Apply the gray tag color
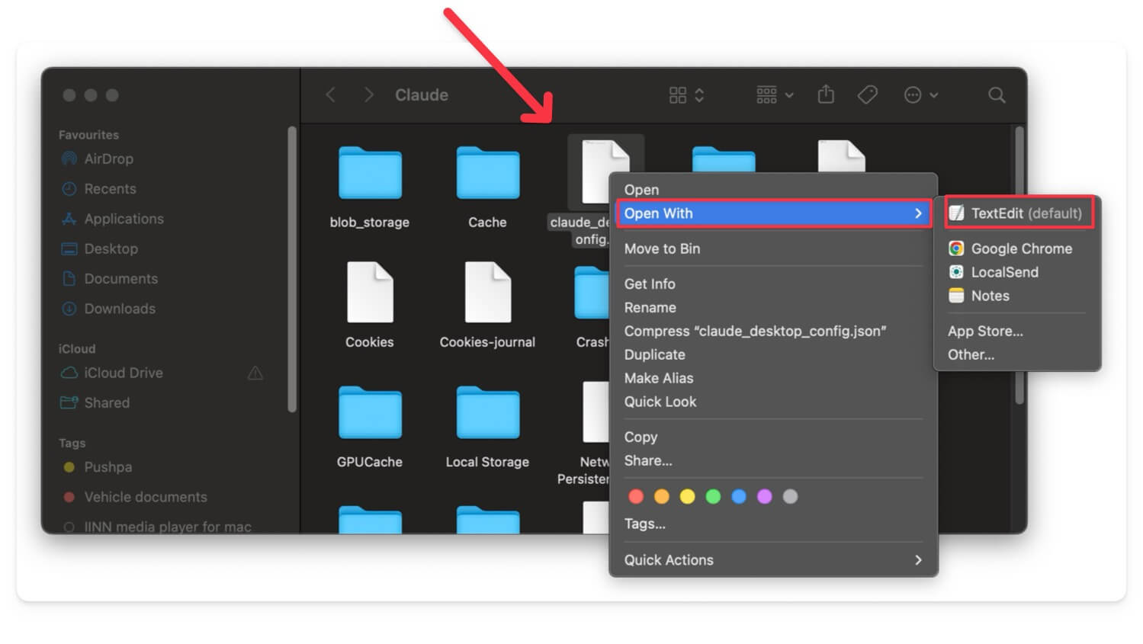This screenshot has height=644, width=1143. 791,497
